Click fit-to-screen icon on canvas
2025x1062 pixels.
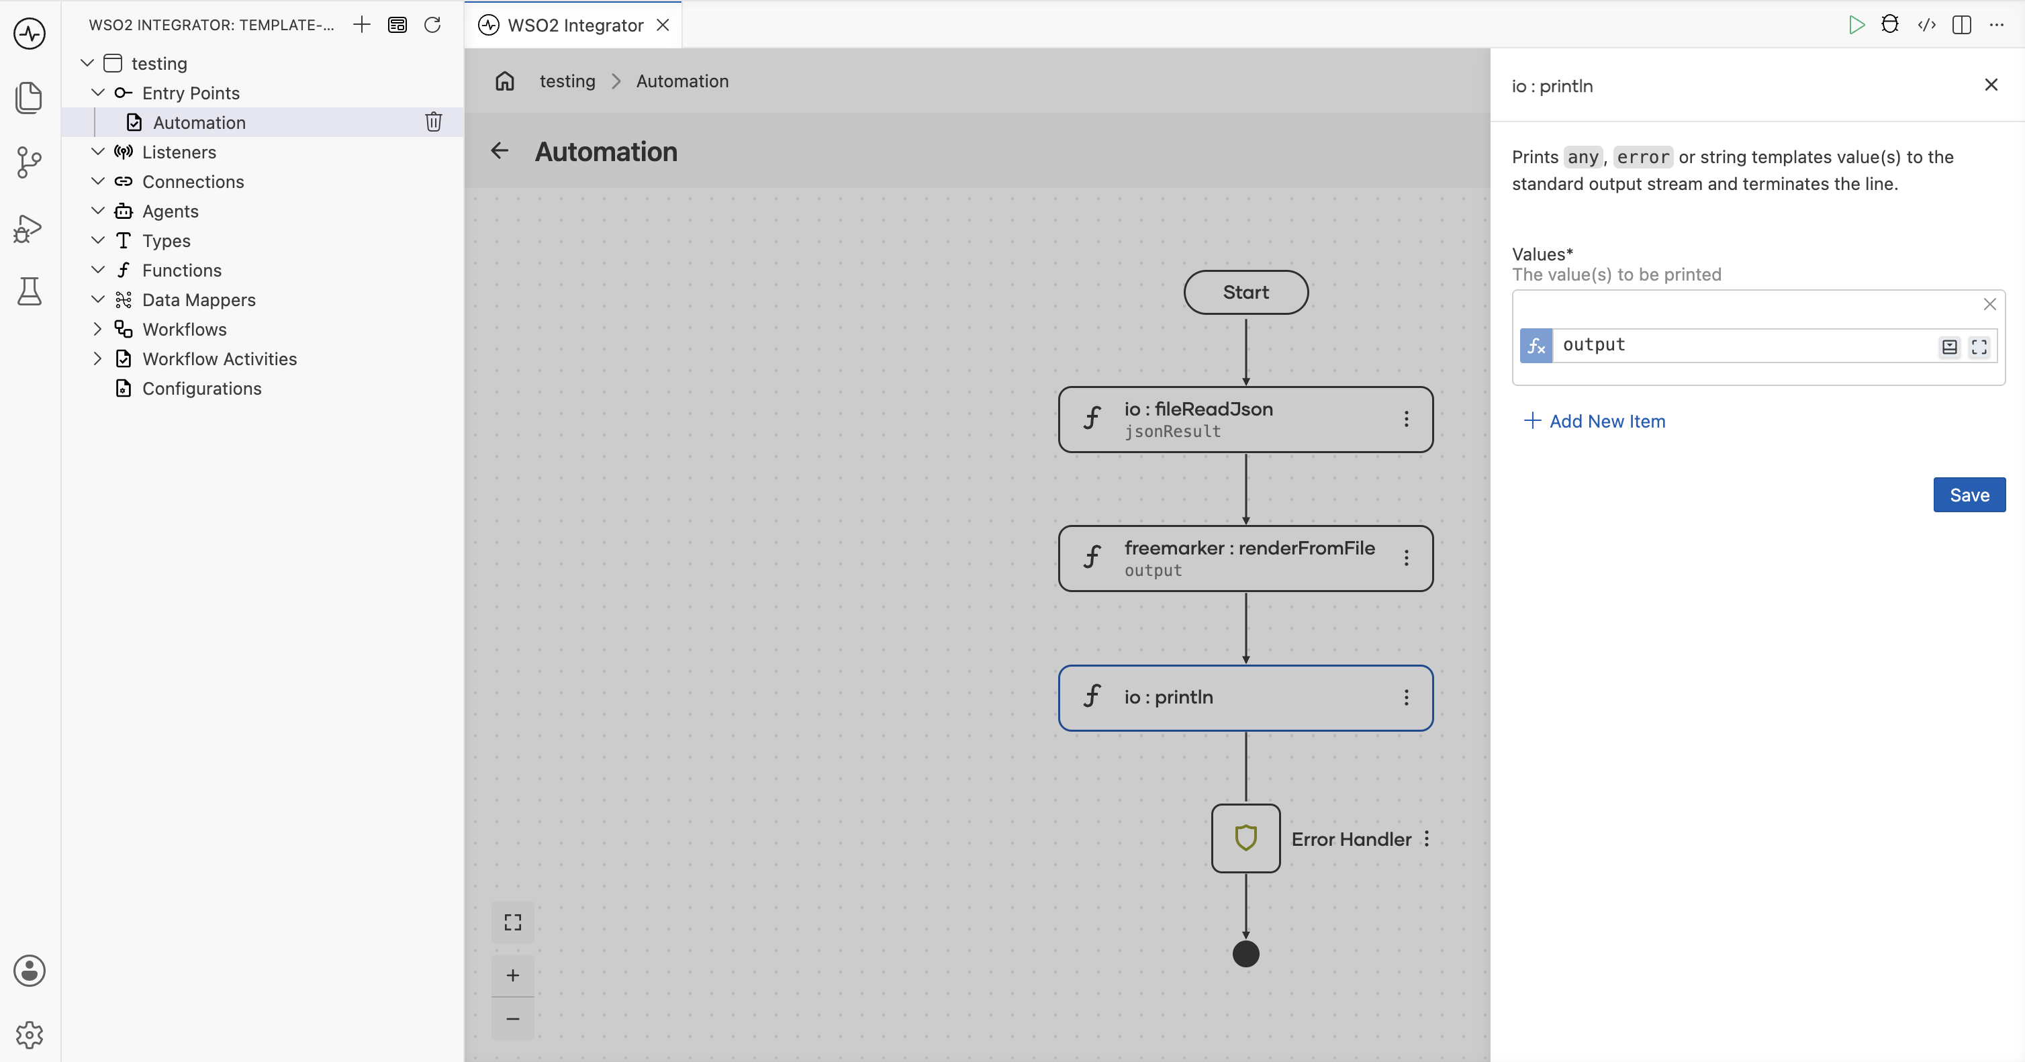point(512,922)
